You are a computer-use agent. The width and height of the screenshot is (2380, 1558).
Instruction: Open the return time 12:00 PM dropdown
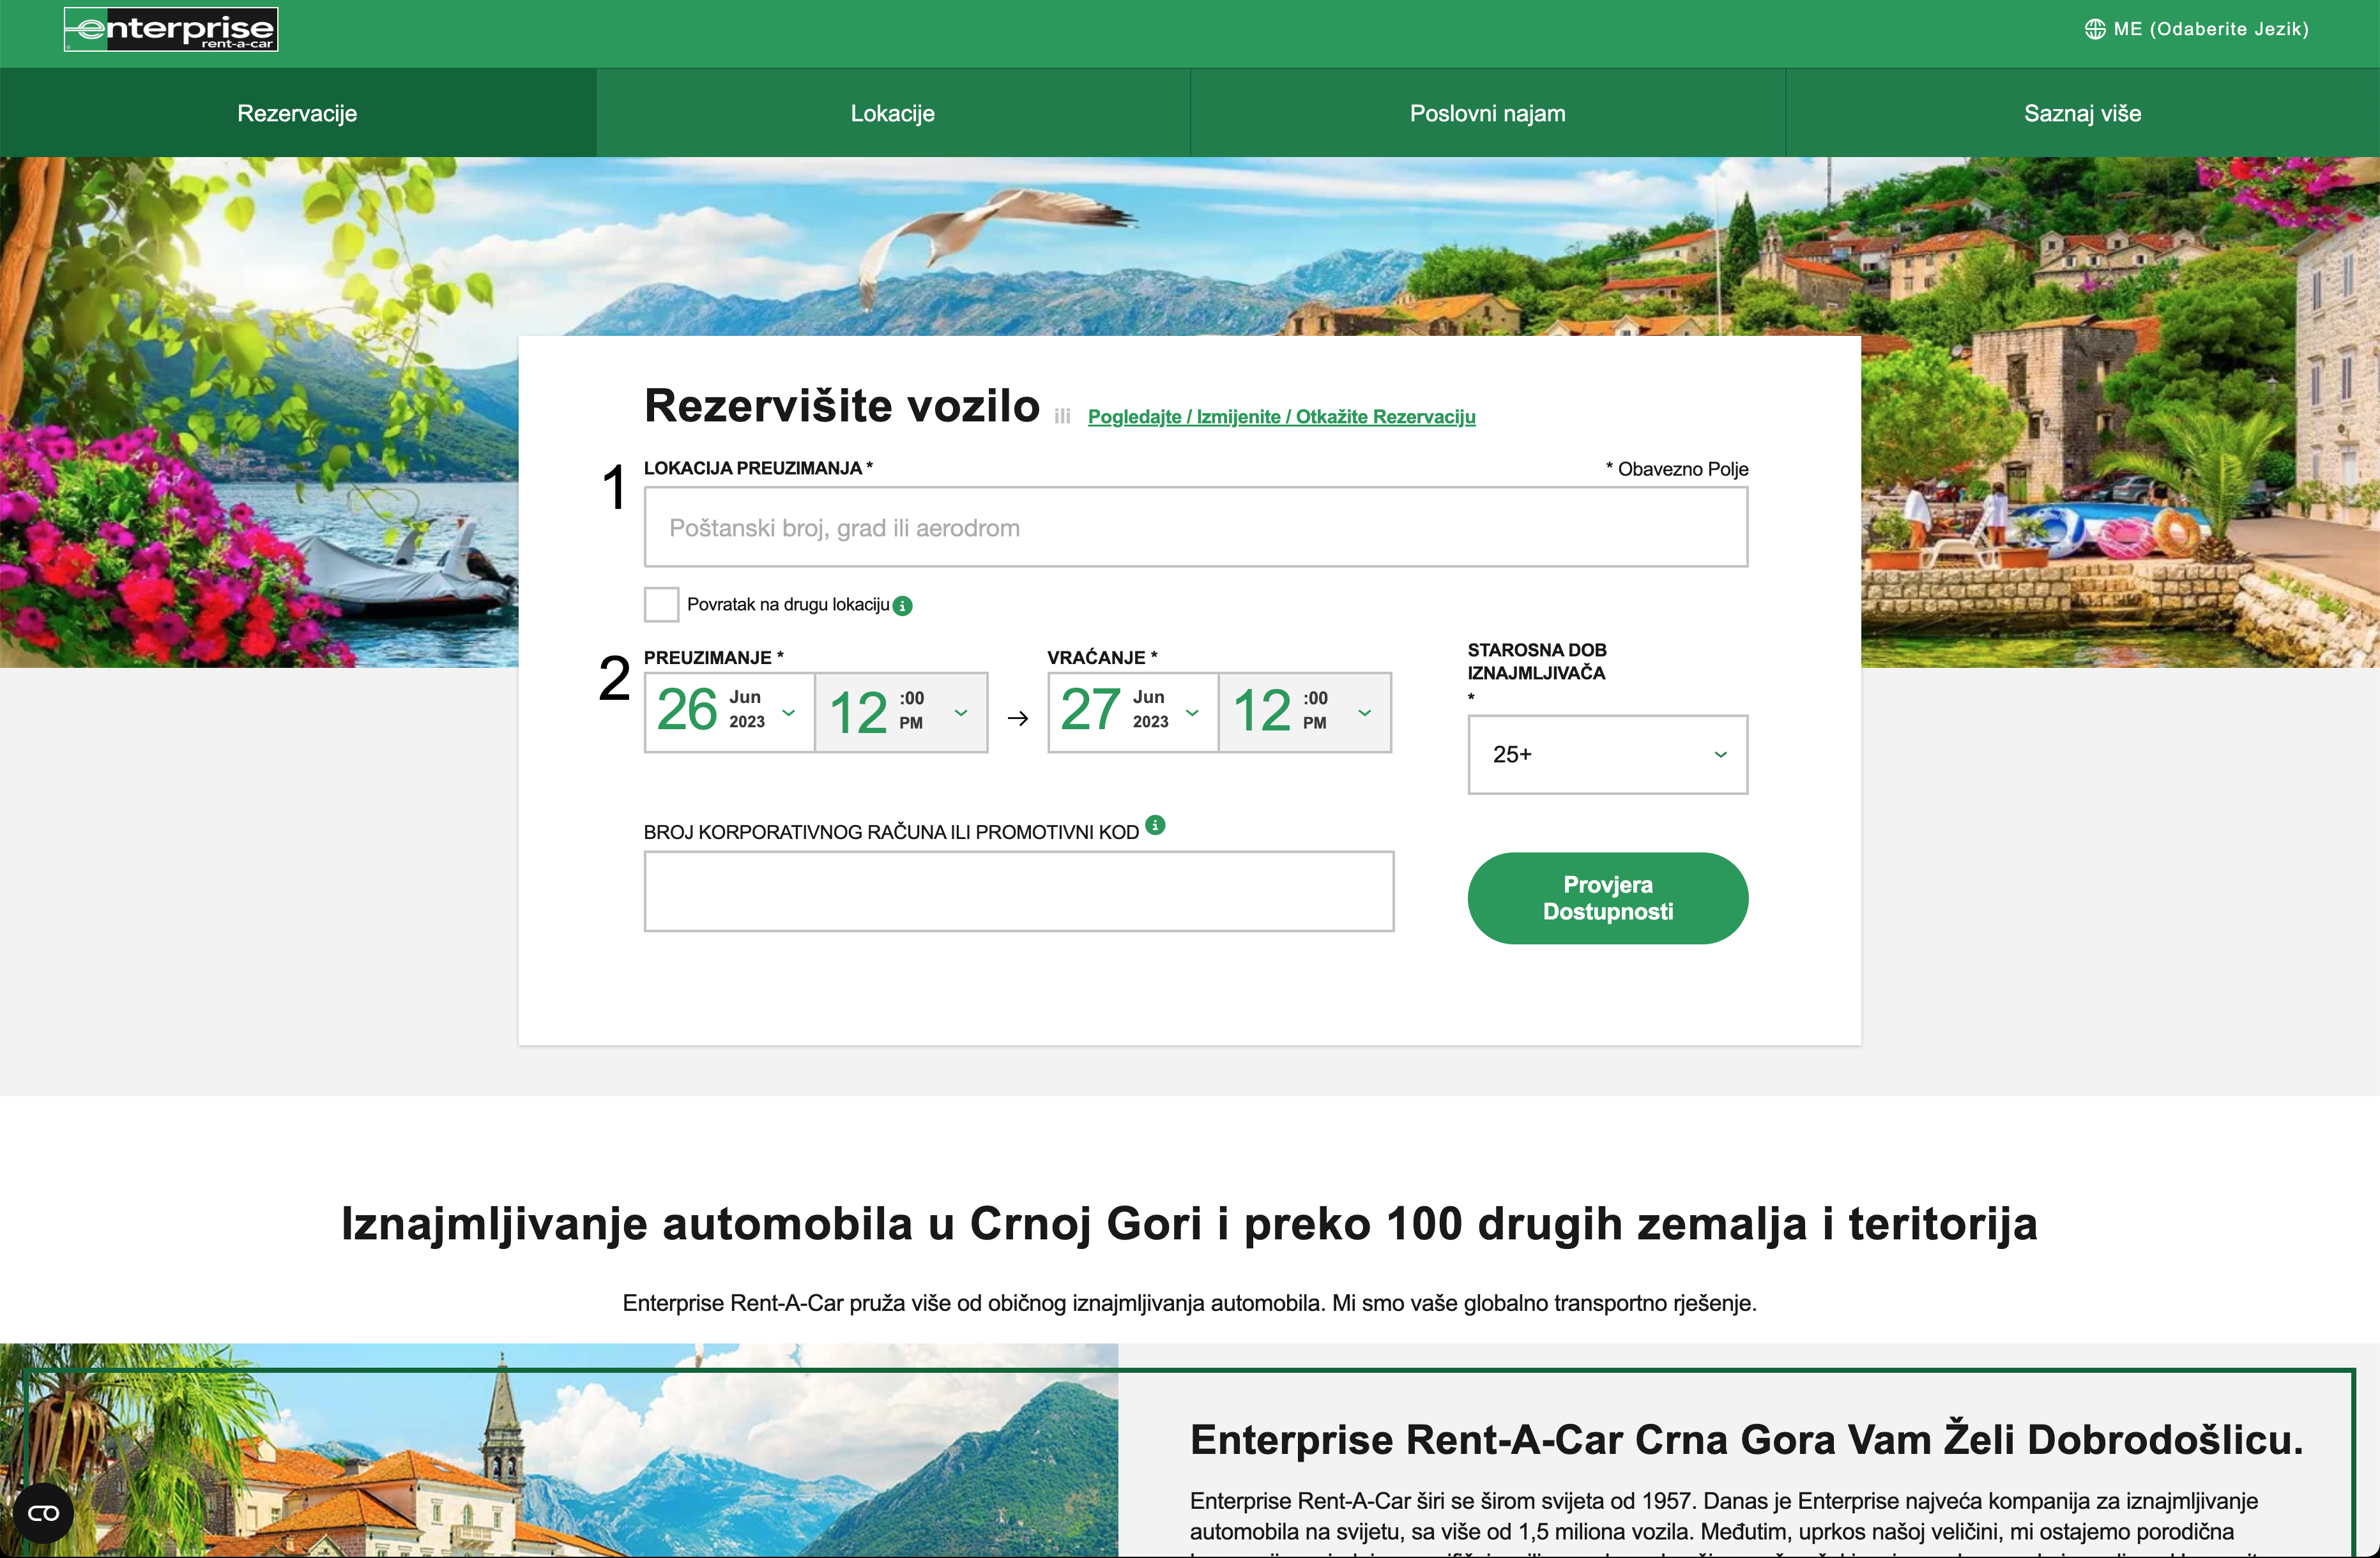[1304, 711]
